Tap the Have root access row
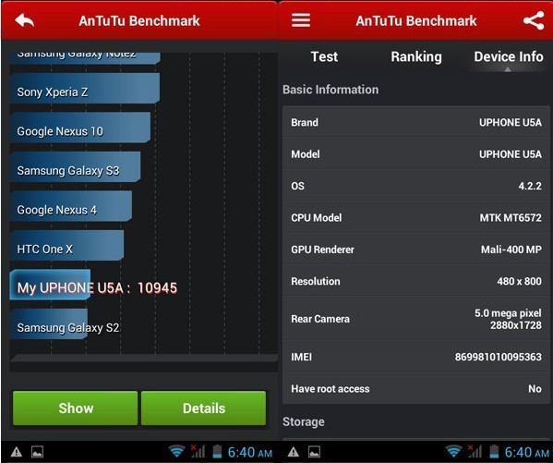Viewport: 553px width, 463px height. click(x=416, y=388)
